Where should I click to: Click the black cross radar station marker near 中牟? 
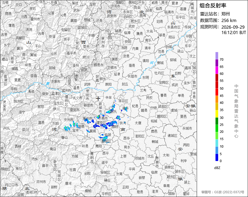click(x=98, y=99)
